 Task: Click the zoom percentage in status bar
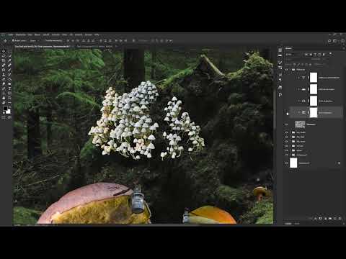(17, 225)
